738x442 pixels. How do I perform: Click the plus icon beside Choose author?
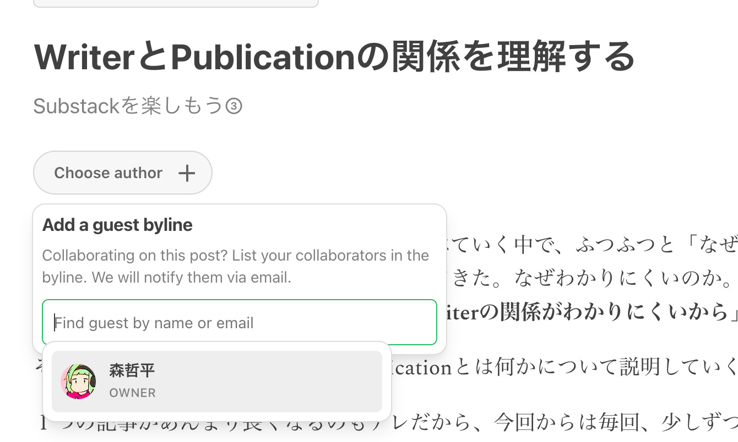pos(187,173)
